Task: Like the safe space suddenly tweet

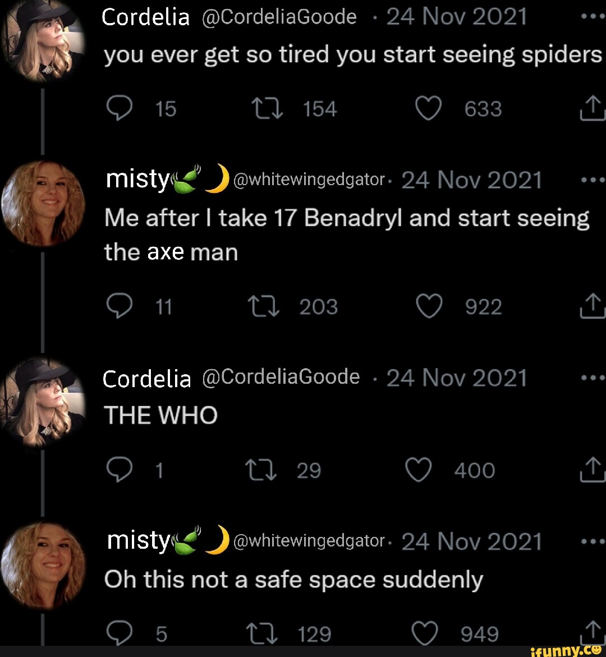Action: (x=426, y=634)
